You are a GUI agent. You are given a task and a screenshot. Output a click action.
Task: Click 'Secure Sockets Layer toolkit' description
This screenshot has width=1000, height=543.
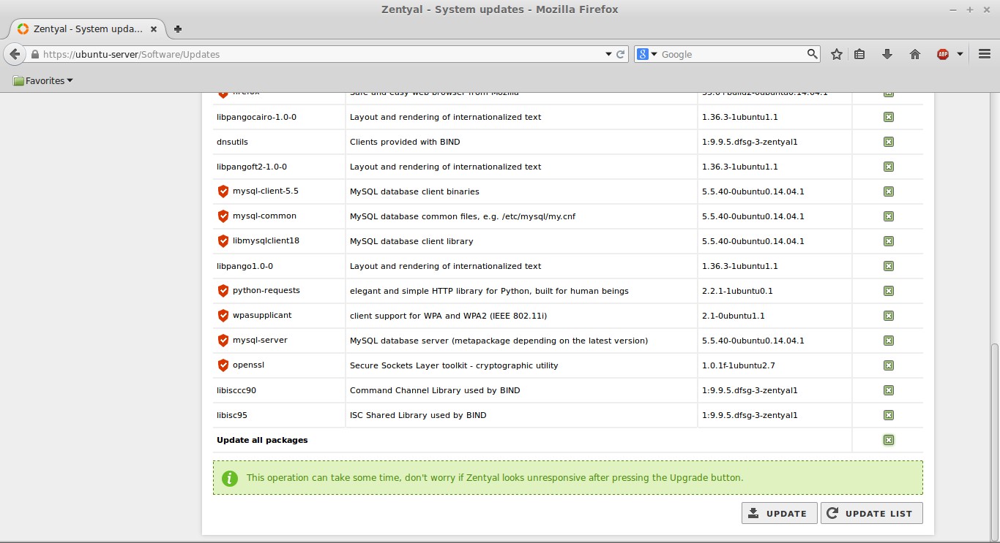click(454, 365)
